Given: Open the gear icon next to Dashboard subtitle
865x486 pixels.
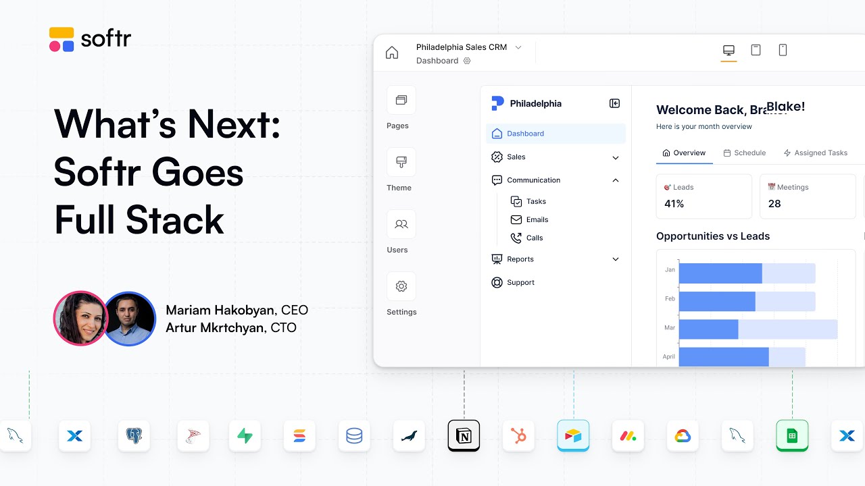Looking at the screenshot, I should pos(467,61).
